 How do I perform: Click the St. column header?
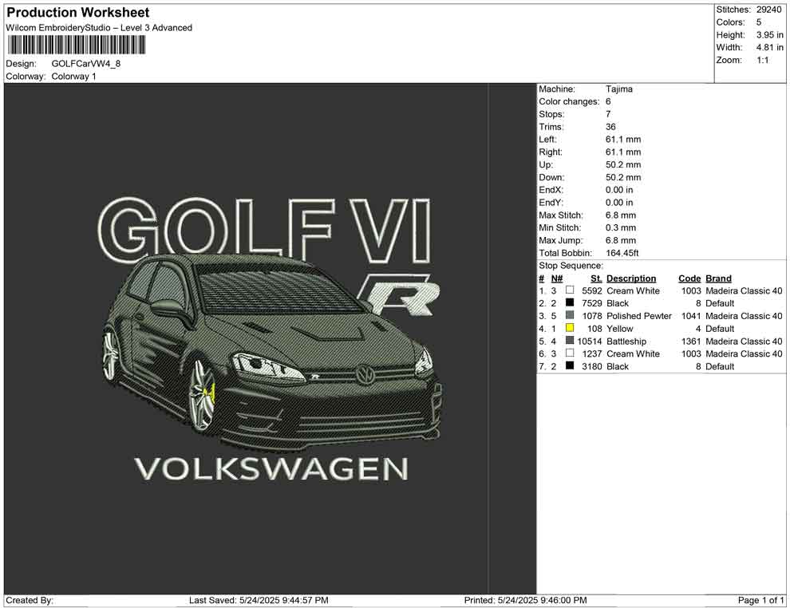point(595,278)
